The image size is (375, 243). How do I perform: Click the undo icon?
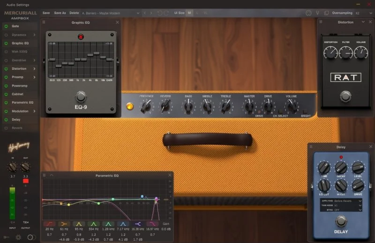pyautogui.click(x=160, y=13)
